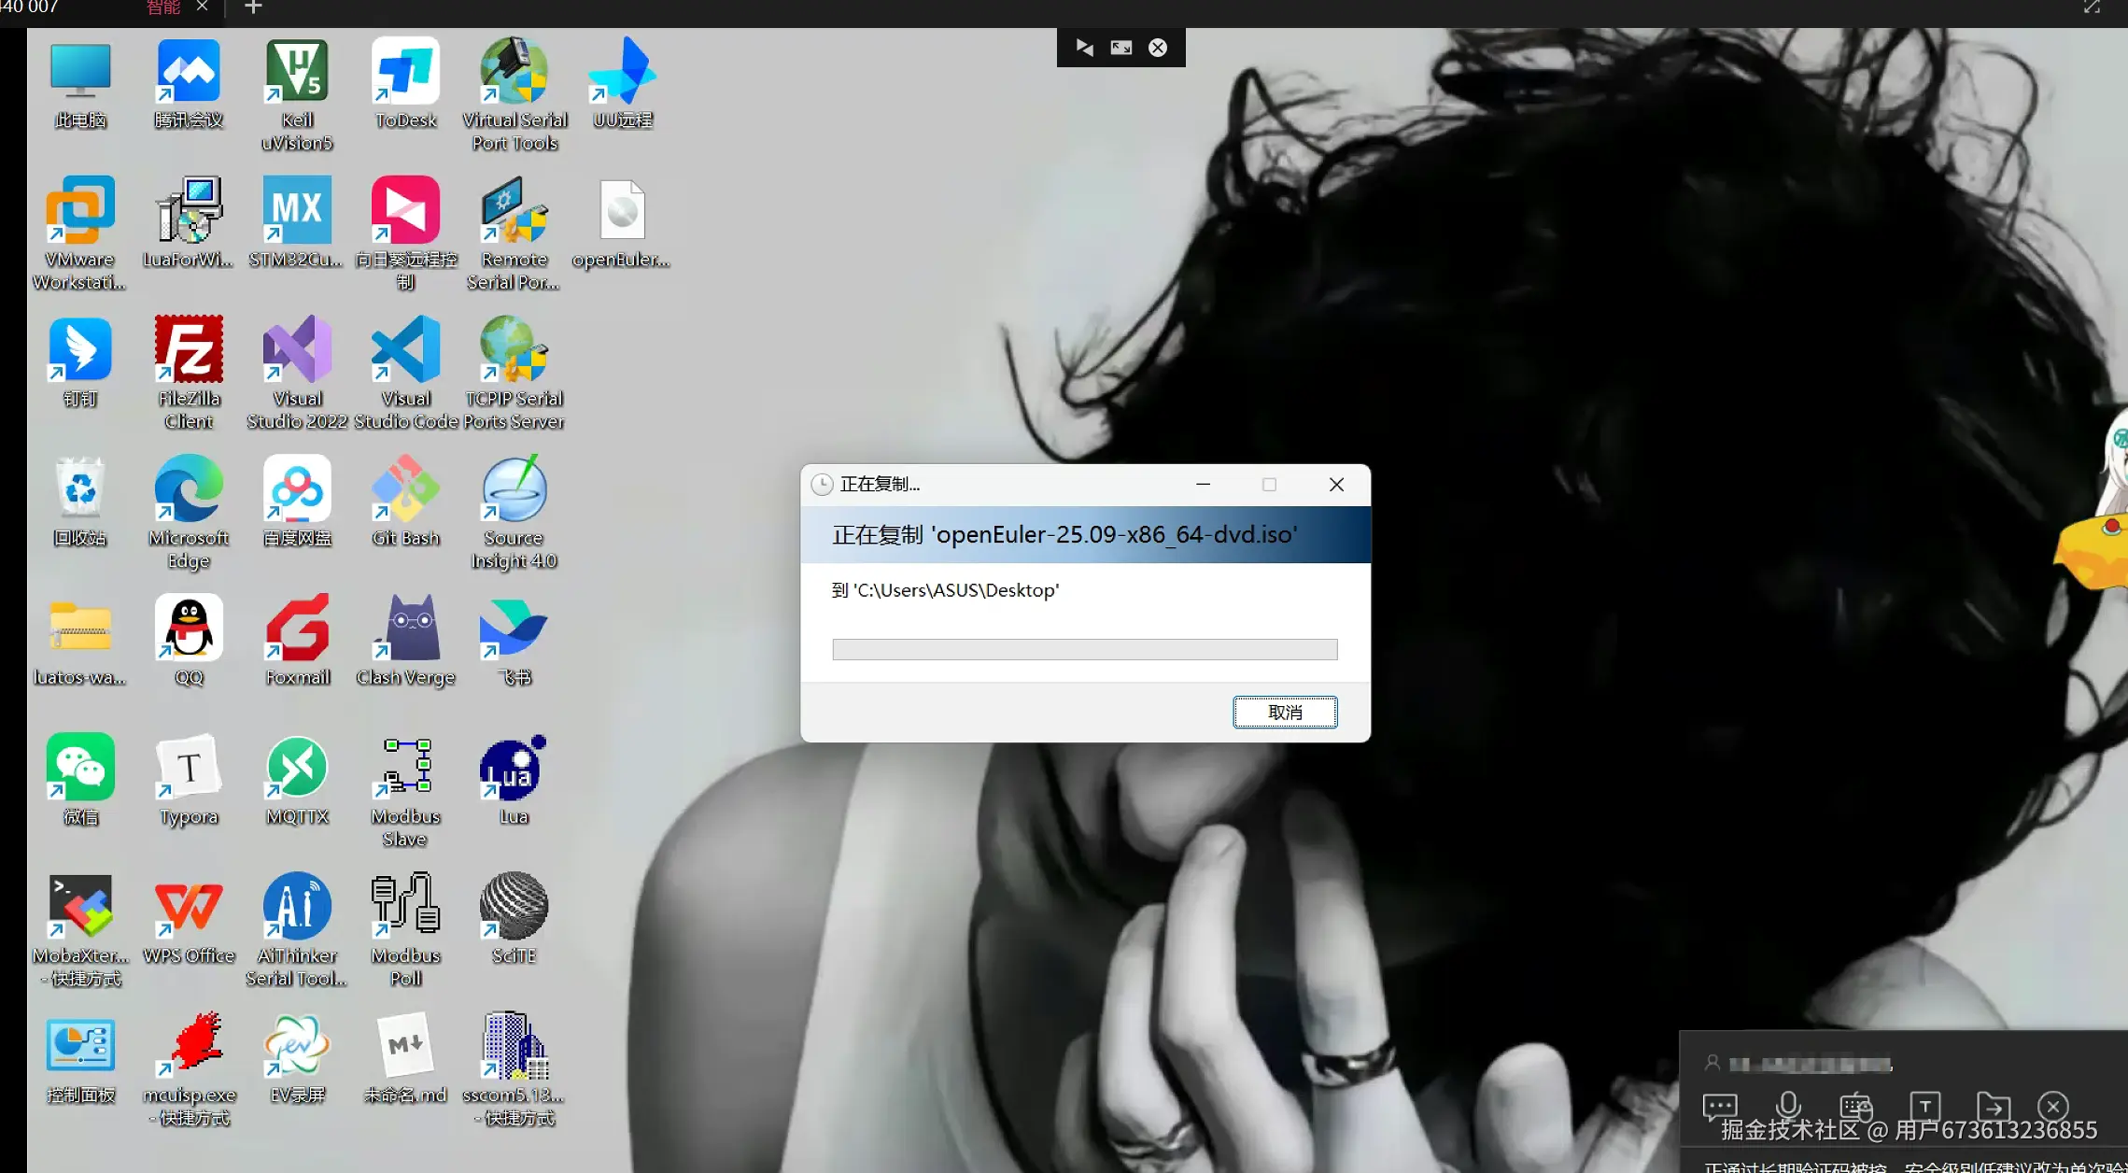The width and height of the screenshot is (2128, 1173).
Task: Open chat message icon in panel
Action: [x=1719, y=1107]
